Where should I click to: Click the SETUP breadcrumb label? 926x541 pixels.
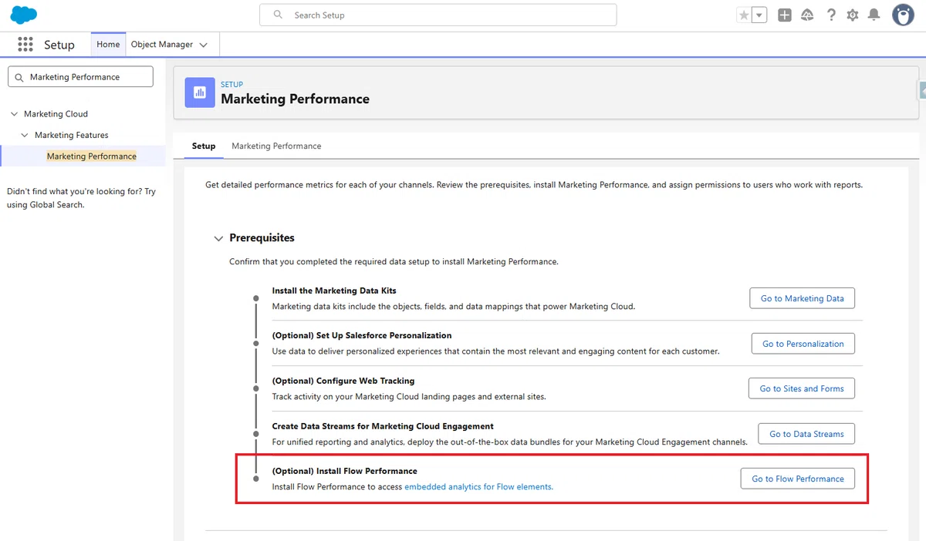pyautogui.click(x=231, y=85)
